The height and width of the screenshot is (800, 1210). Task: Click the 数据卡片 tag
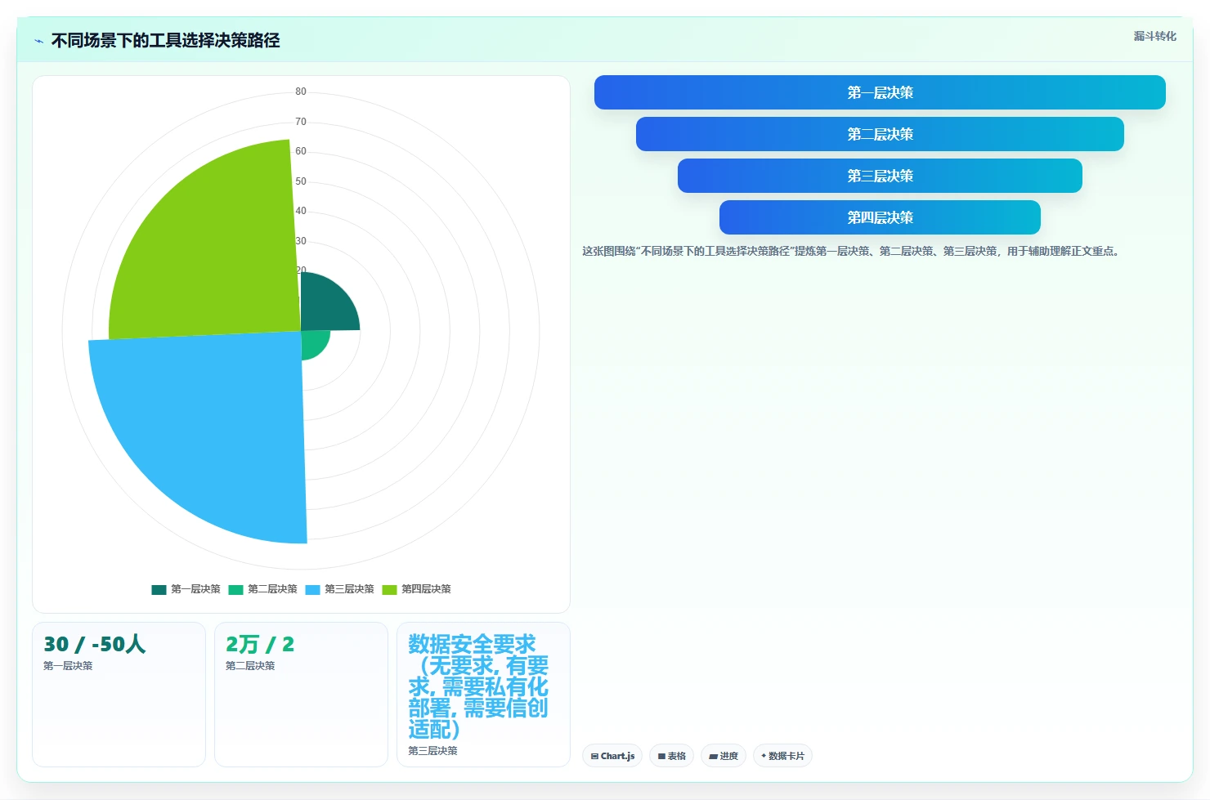click(x=782, y=756)
